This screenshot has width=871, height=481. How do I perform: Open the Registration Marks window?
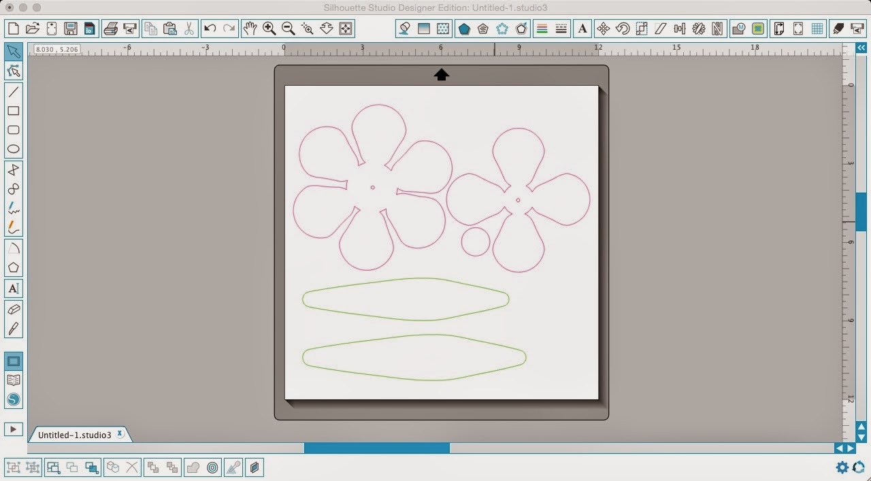799,29
